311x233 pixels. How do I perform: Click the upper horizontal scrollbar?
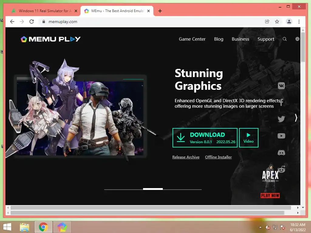151,208
